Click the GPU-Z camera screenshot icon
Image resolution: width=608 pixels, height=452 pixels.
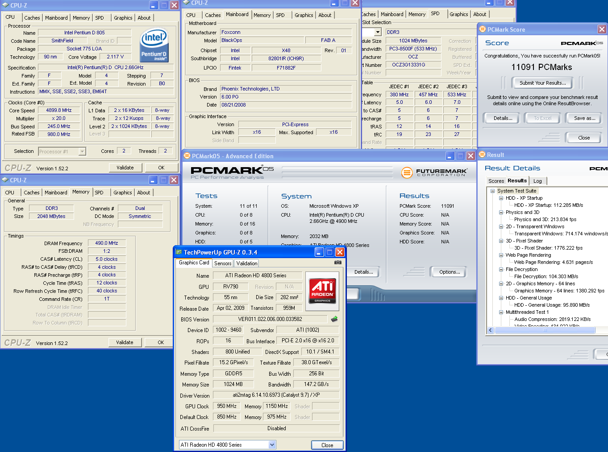338,263
